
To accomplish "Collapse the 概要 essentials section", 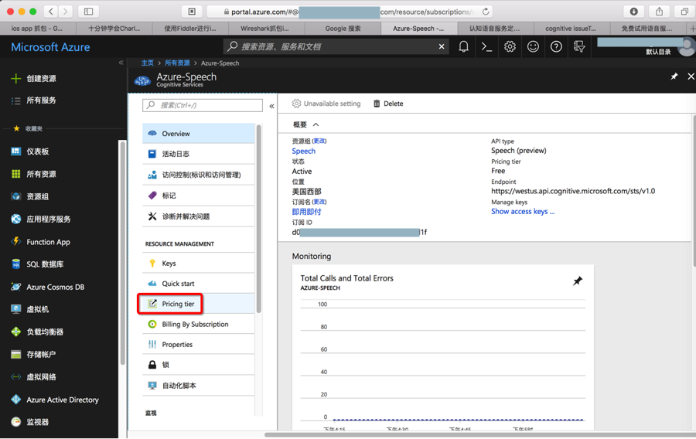I will click(316, 124).
